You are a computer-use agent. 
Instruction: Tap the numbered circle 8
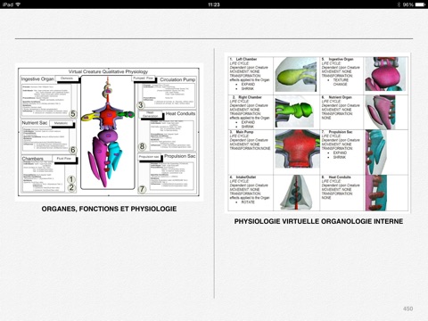[x=143, y=146]
